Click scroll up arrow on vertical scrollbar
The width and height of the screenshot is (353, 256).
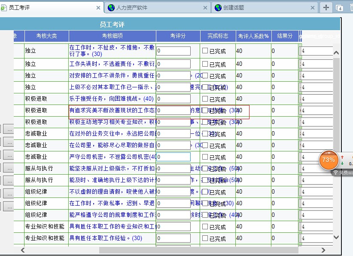pos(336,53)
